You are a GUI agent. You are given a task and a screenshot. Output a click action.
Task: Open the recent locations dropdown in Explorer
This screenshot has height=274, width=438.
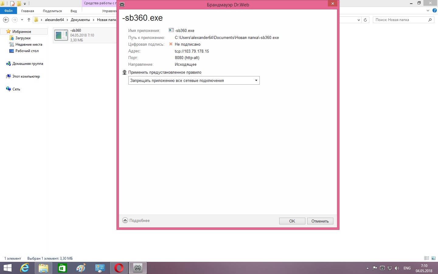[22, 20]
